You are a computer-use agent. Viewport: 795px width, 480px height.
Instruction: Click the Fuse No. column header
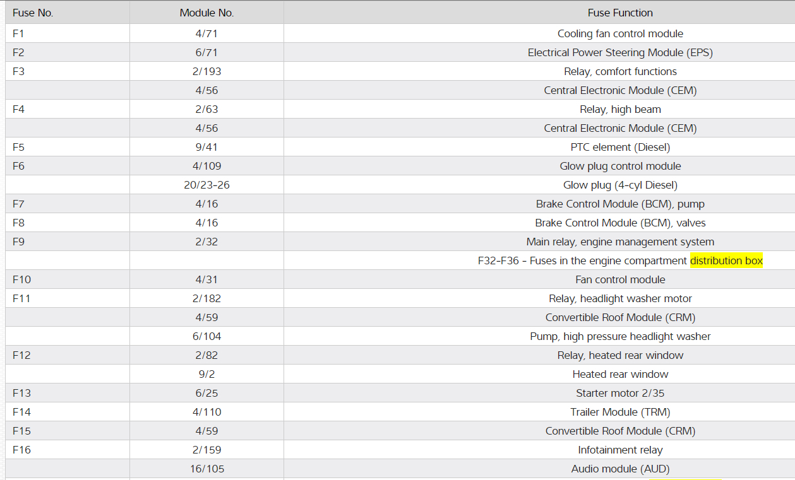pyautogui.click(x=33, y=13)
